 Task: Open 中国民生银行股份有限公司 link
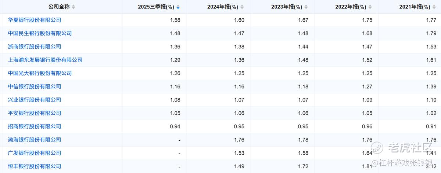point(40,33)
